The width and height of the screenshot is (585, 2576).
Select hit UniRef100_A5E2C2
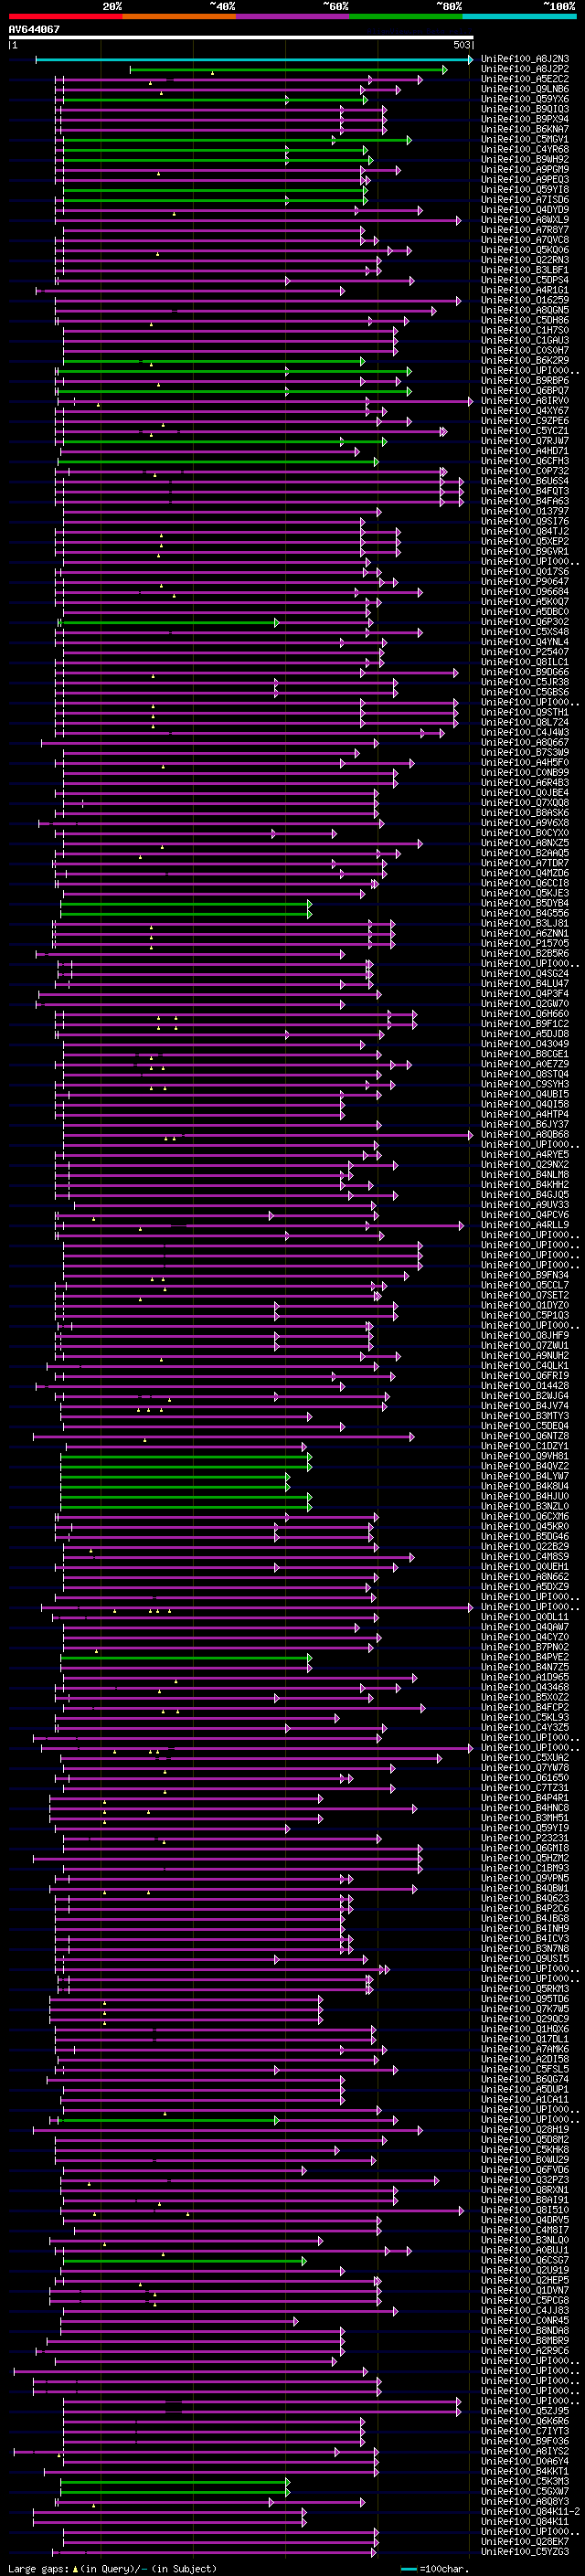525,80
